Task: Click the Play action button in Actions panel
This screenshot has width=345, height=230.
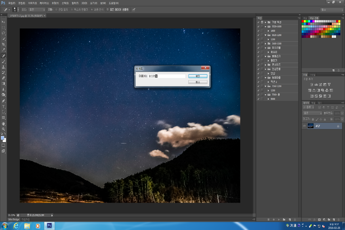Action: [279, 219]
